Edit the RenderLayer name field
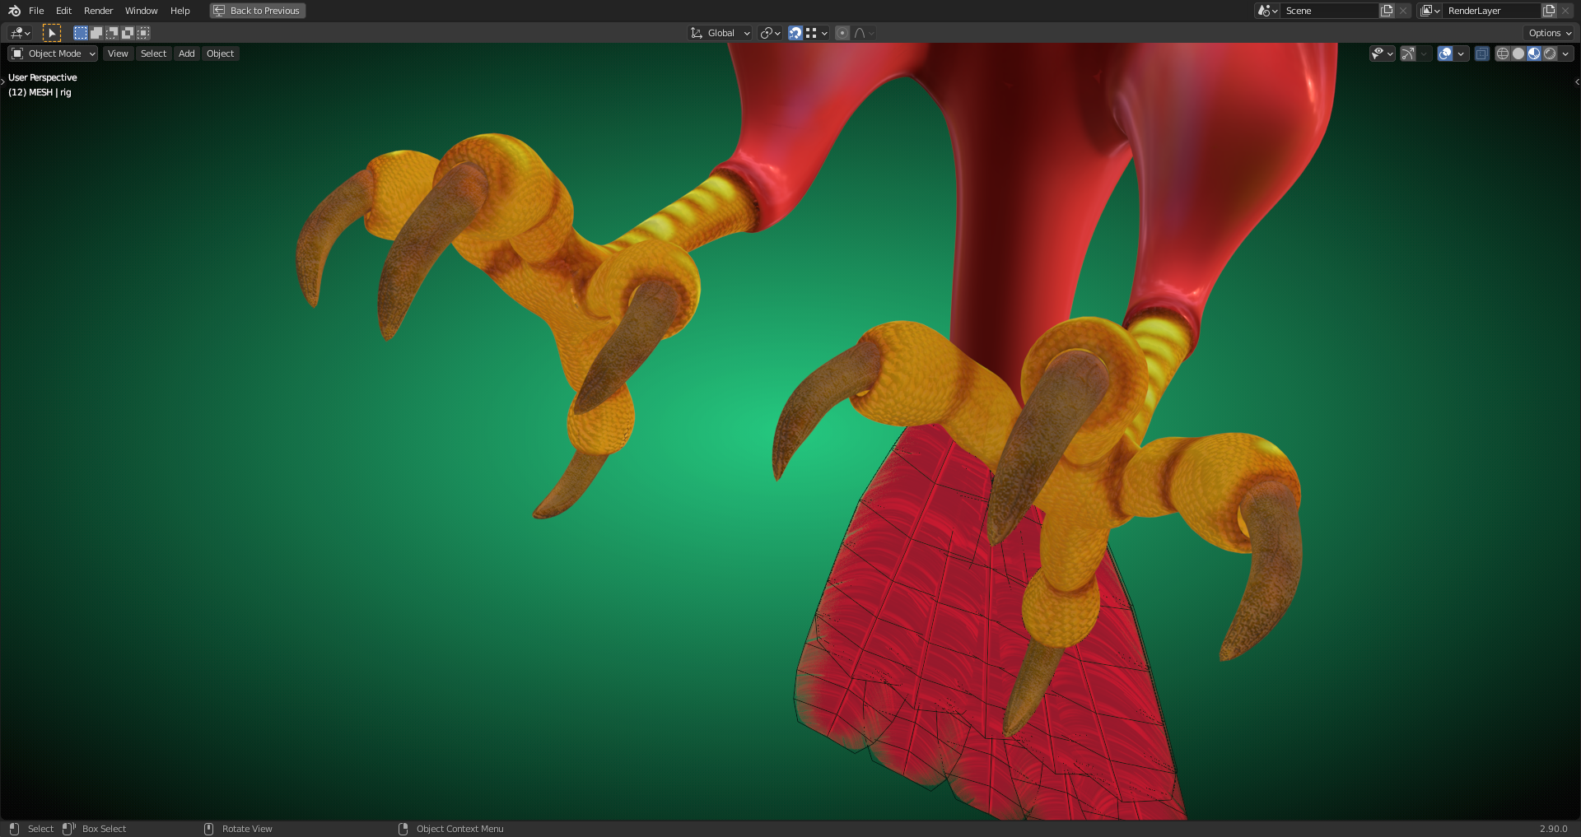1581x837 pixels. coord(1492,11)
